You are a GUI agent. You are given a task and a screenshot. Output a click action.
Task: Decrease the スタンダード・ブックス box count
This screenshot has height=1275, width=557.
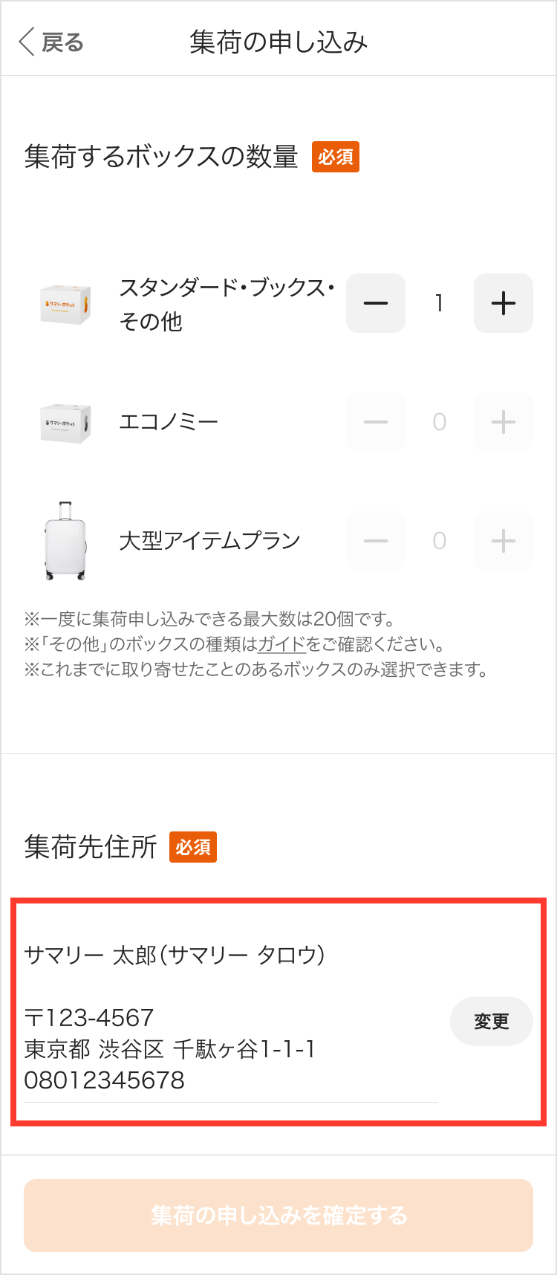click(376, 303)
